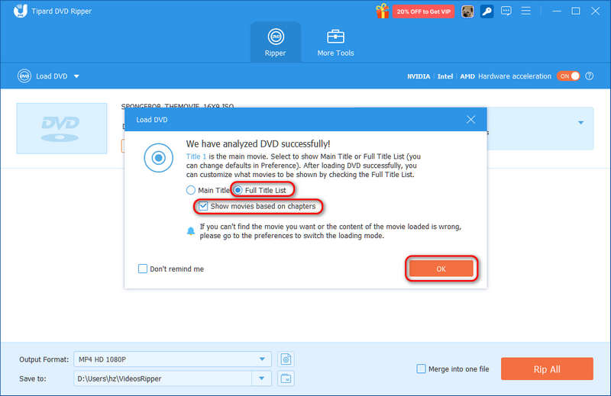This screenshot has height=396, width=611.
Task: Uncheck Show movies based on chapters
Action: pyautogui.click(x=203, y=206)
